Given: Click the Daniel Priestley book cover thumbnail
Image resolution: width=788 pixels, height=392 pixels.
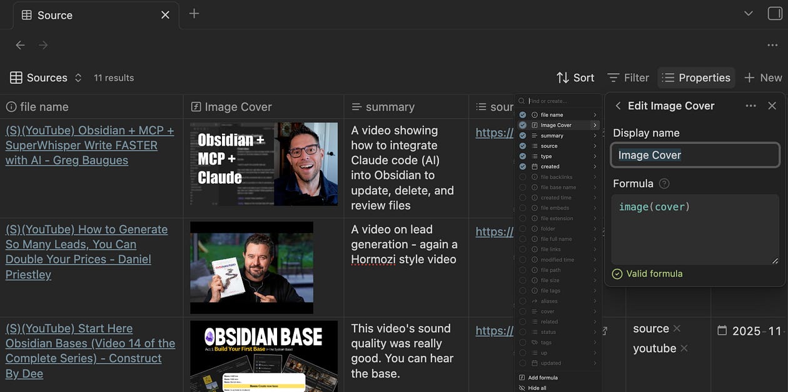Looking at the screenshot, I should (x=251, y=268).
